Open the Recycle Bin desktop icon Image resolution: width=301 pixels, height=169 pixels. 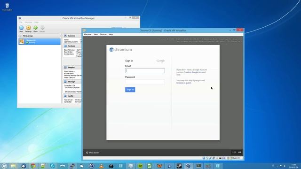[x=7, y=7]
